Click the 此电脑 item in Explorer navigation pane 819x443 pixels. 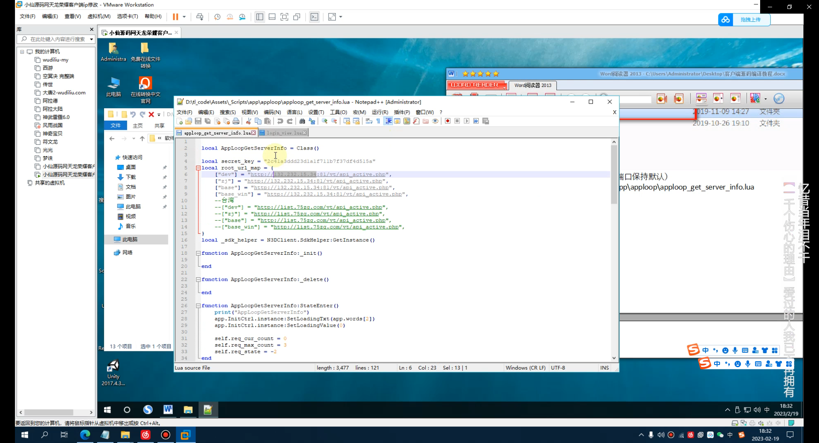click(x=130, y=239)
